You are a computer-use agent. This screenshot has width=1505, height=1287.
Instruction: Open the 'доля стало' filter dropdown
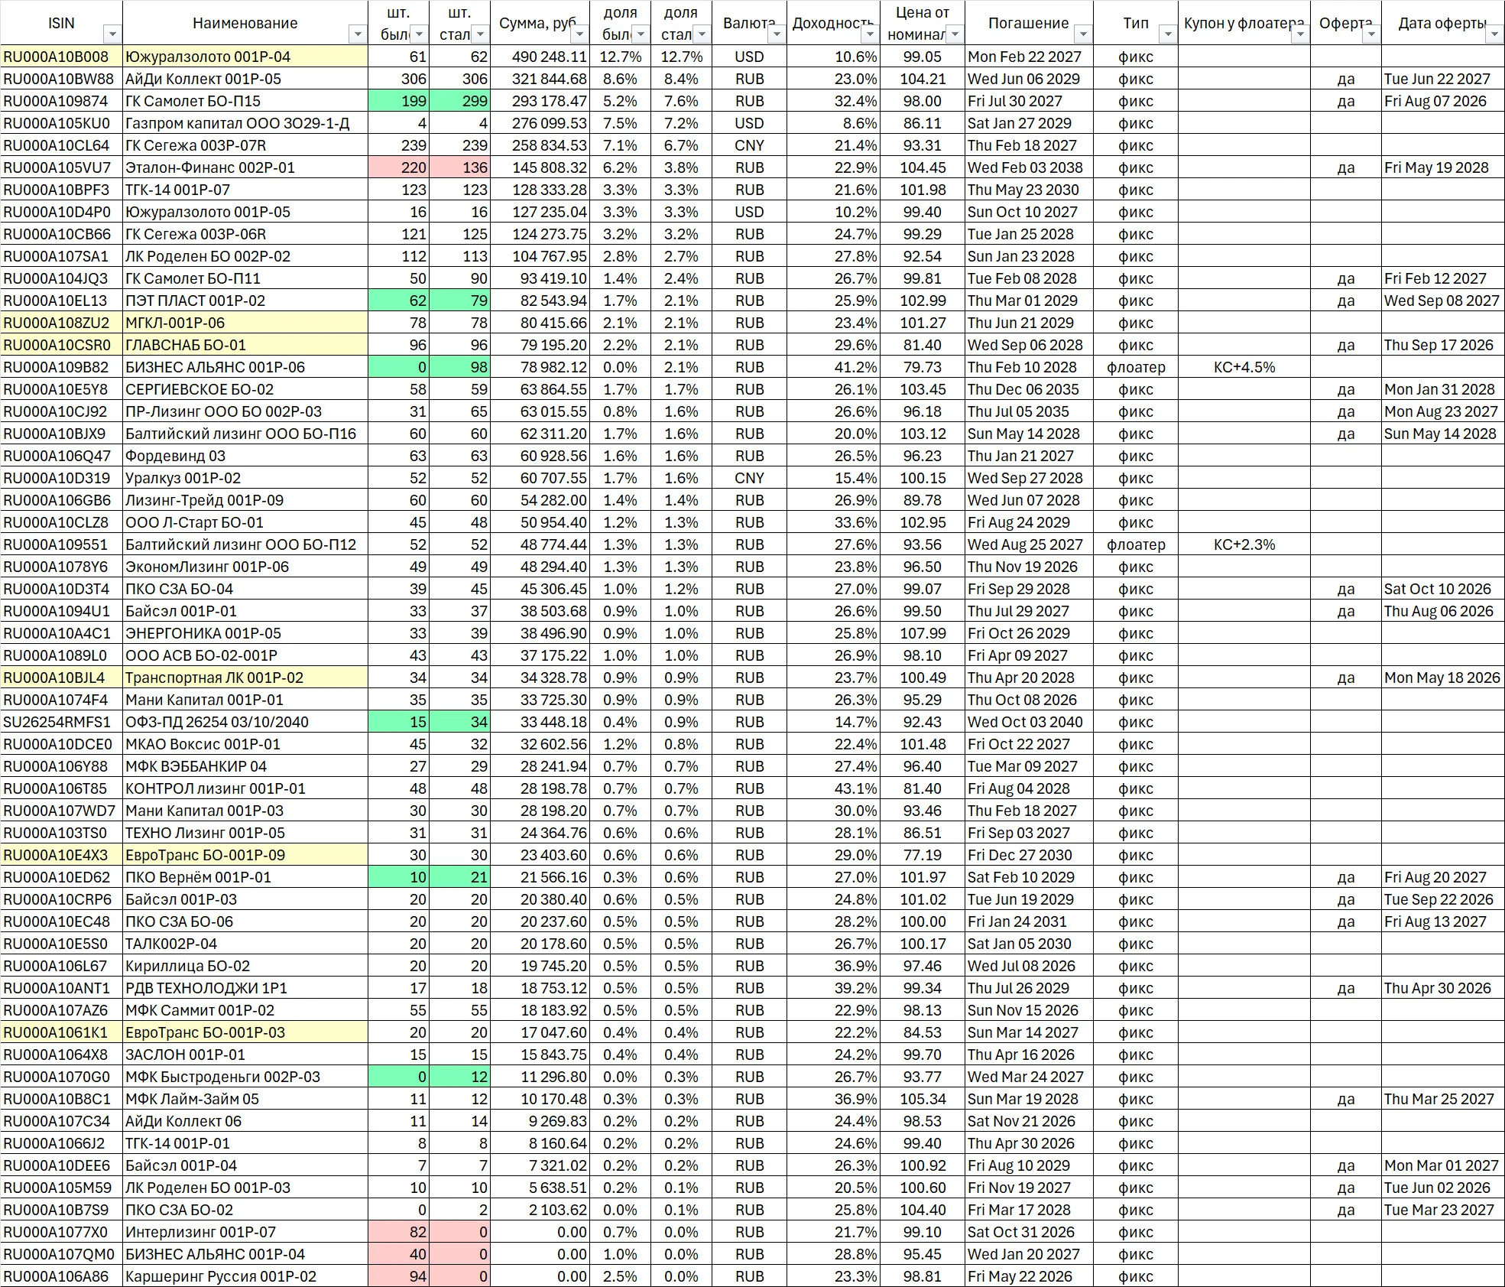[702, 34]
